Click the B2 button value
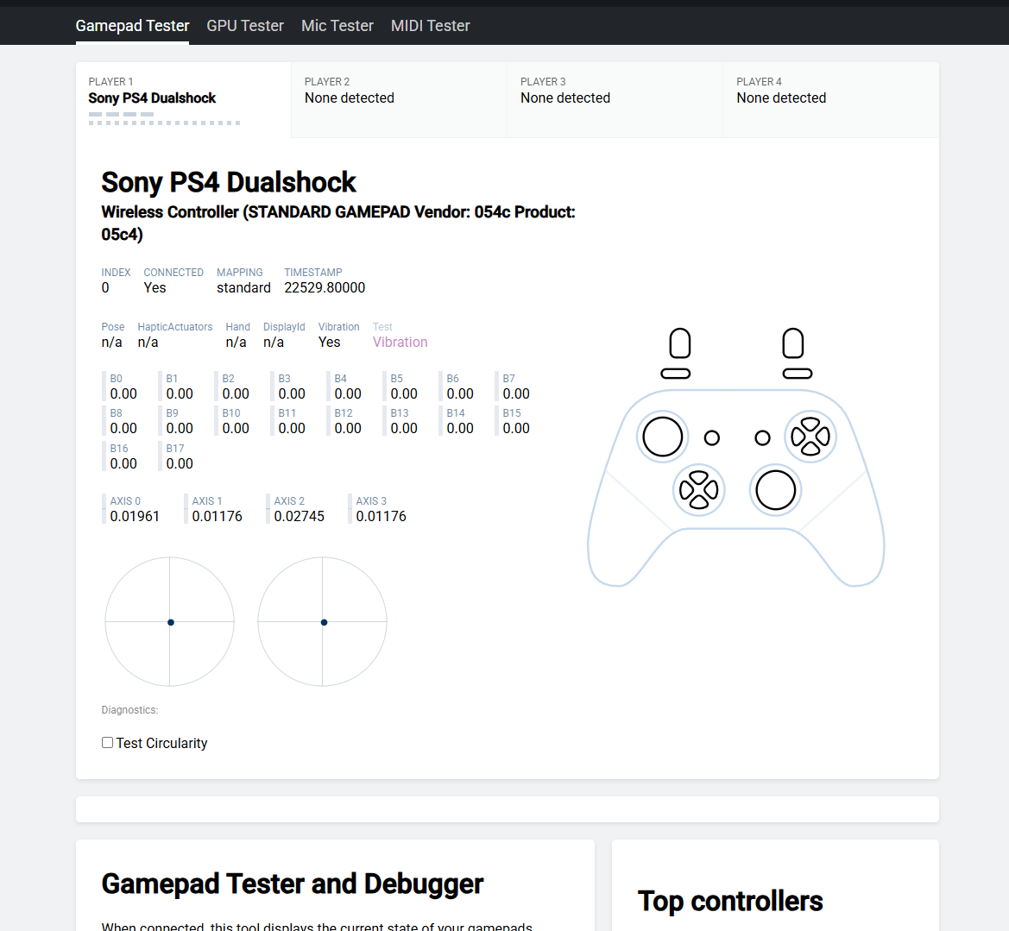 pyautogui.click(x=236, y=393)
